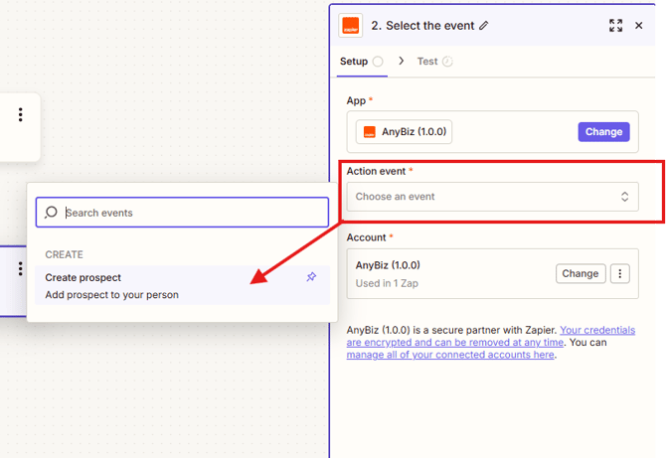Close the Select the event panel

[638, 26]
